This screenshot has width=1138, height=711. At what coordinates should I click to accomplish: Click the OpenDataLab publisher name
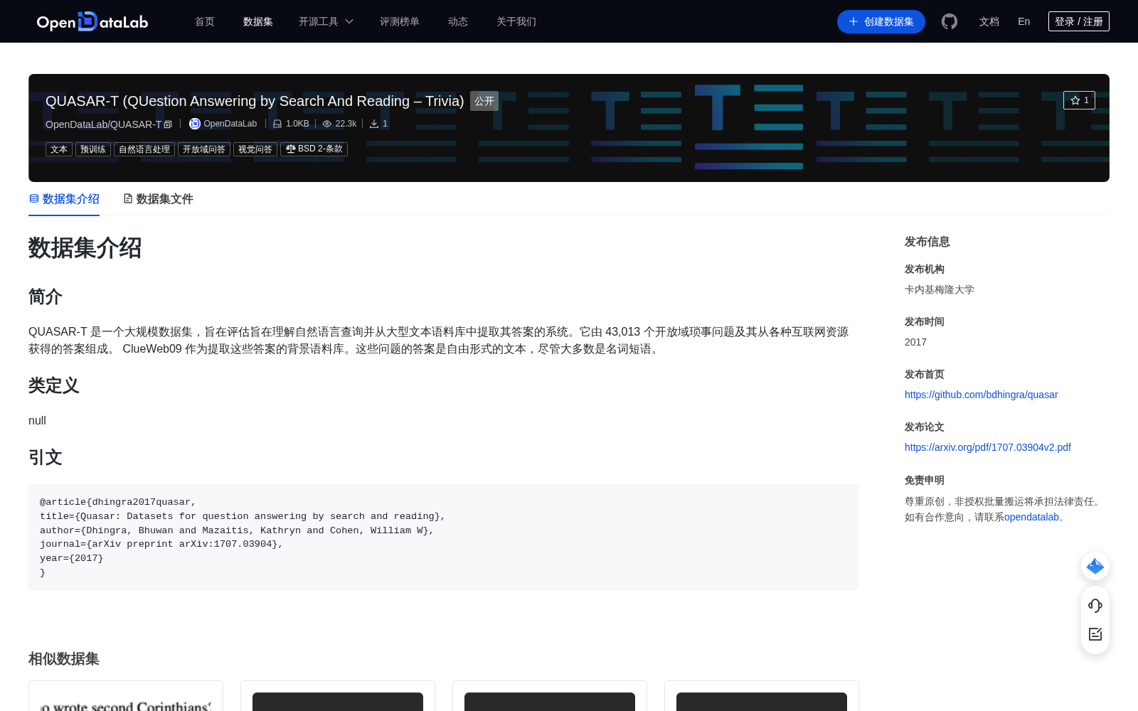(x=230, y=124)
